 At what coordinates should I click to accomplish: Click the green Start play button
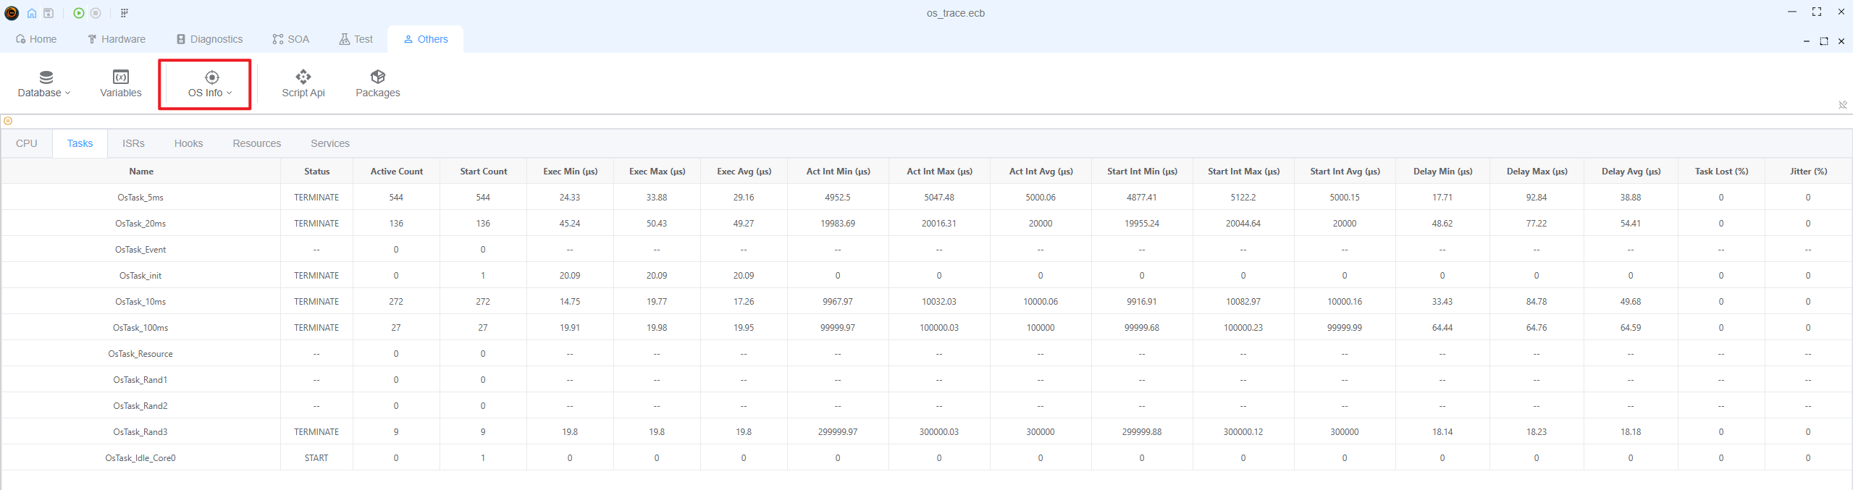(x=79, y=13)
